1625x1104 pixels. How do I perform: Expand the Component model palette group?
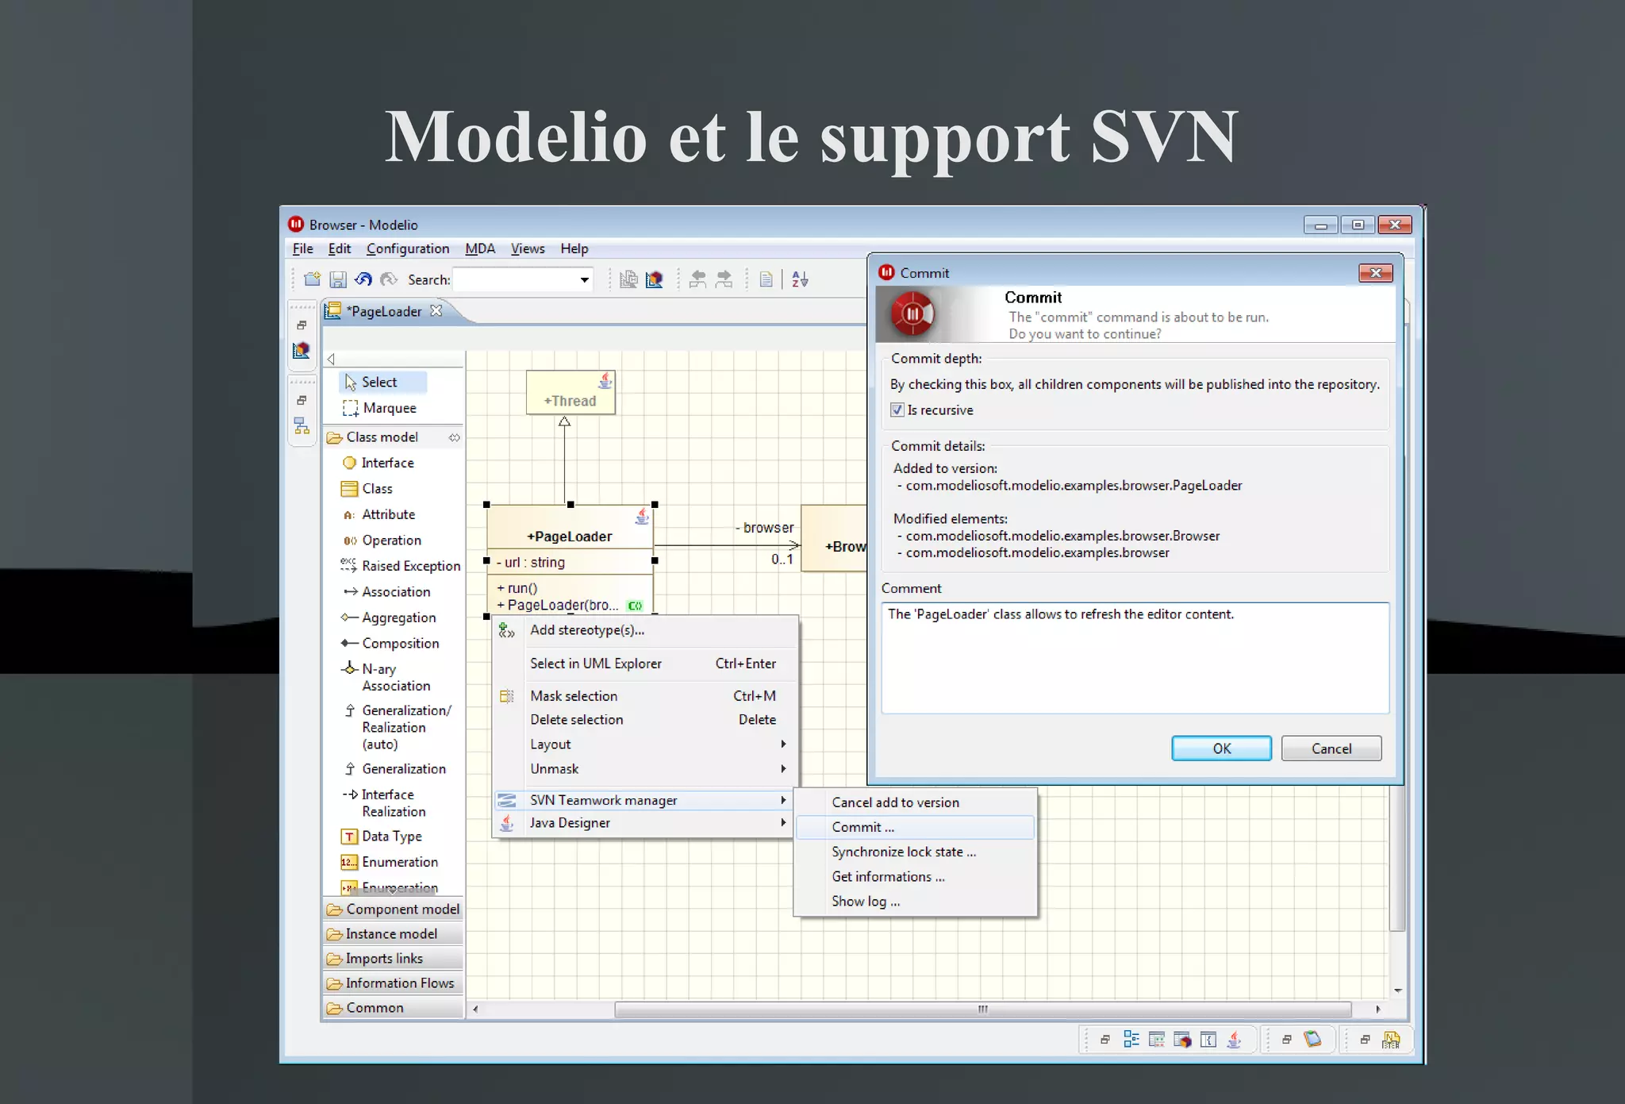pos(393,910)
